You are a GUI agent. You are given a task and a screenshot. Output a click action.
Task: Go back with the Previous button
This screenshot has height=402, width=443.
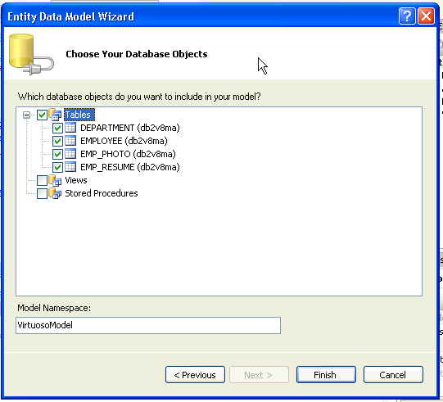click(195, 375)
